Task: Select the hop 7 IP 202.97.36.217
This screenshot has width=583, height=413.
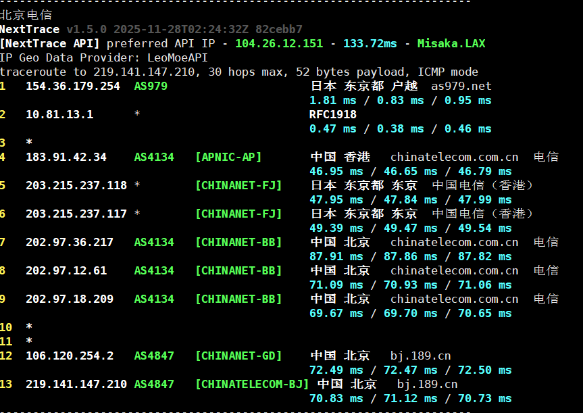Action: click(70, 242)
